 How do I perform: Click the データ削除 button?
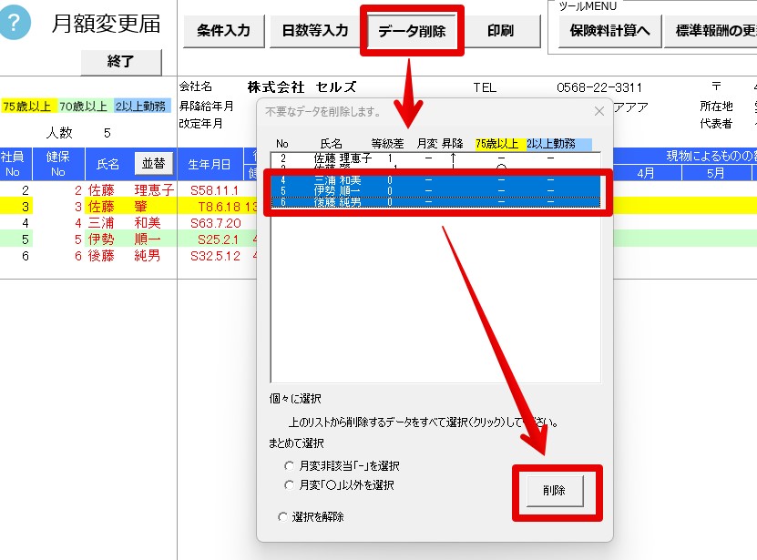click(x=412, y=31)
